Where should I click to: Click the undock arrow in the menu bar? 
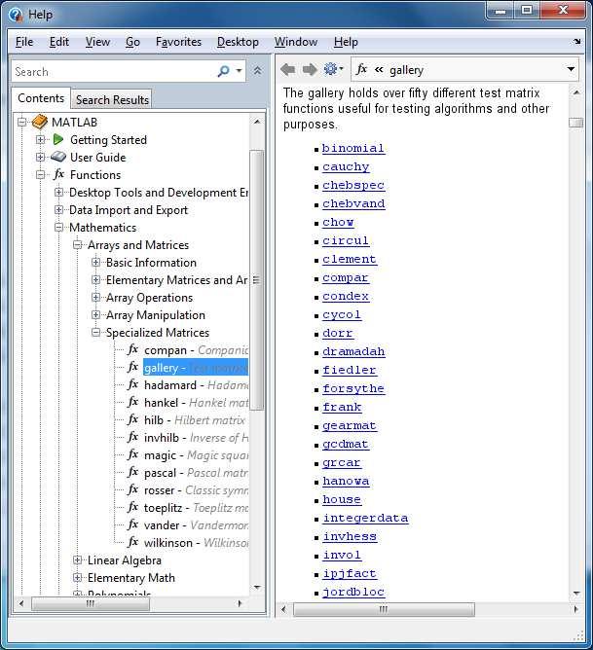pyautogui.click(x=576, y=42)
